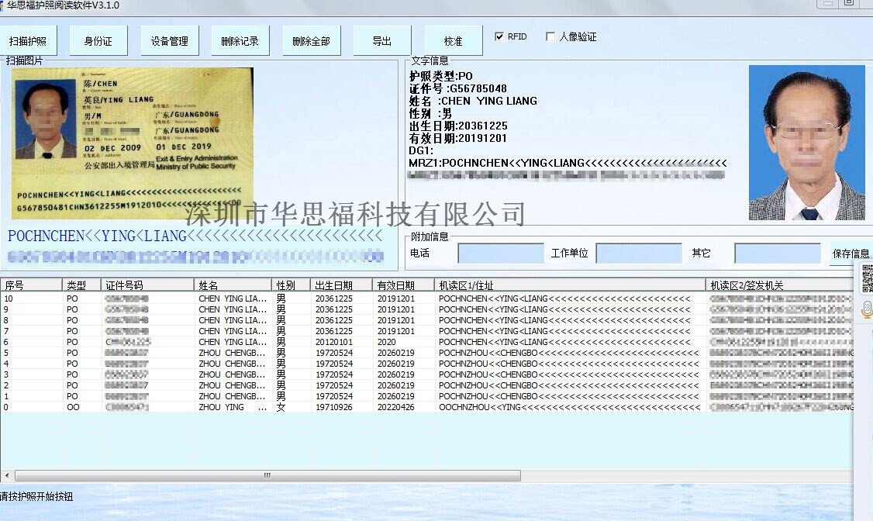Click the QR code icon at right edge

[x=867, y=278]
